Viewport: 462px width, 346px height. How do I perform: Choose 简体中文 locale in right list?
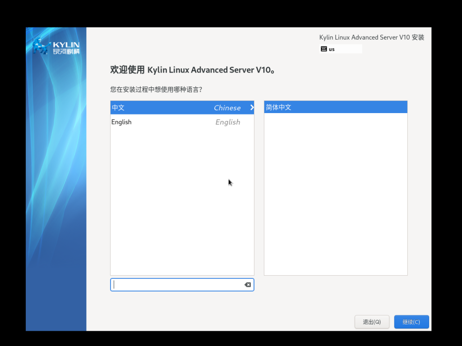[x=336, y=107]
